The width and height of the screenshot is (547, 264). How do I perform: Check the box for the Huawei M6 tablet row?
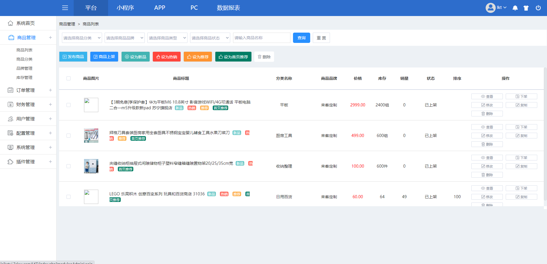69,105
